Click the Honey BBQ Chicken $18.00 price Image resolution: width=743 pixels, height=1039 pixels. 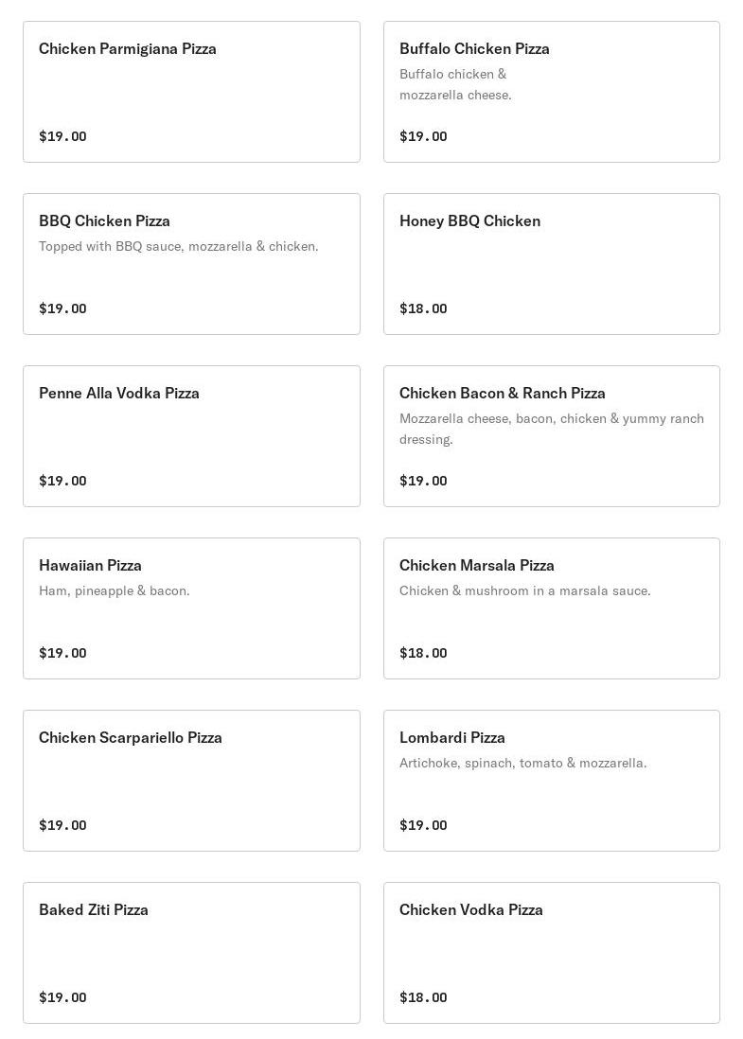pyautogui.click(x=423, y=308)
